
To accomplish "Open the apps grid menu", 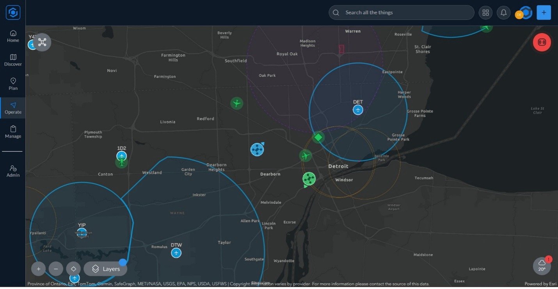I will click(x=485, y=12).
